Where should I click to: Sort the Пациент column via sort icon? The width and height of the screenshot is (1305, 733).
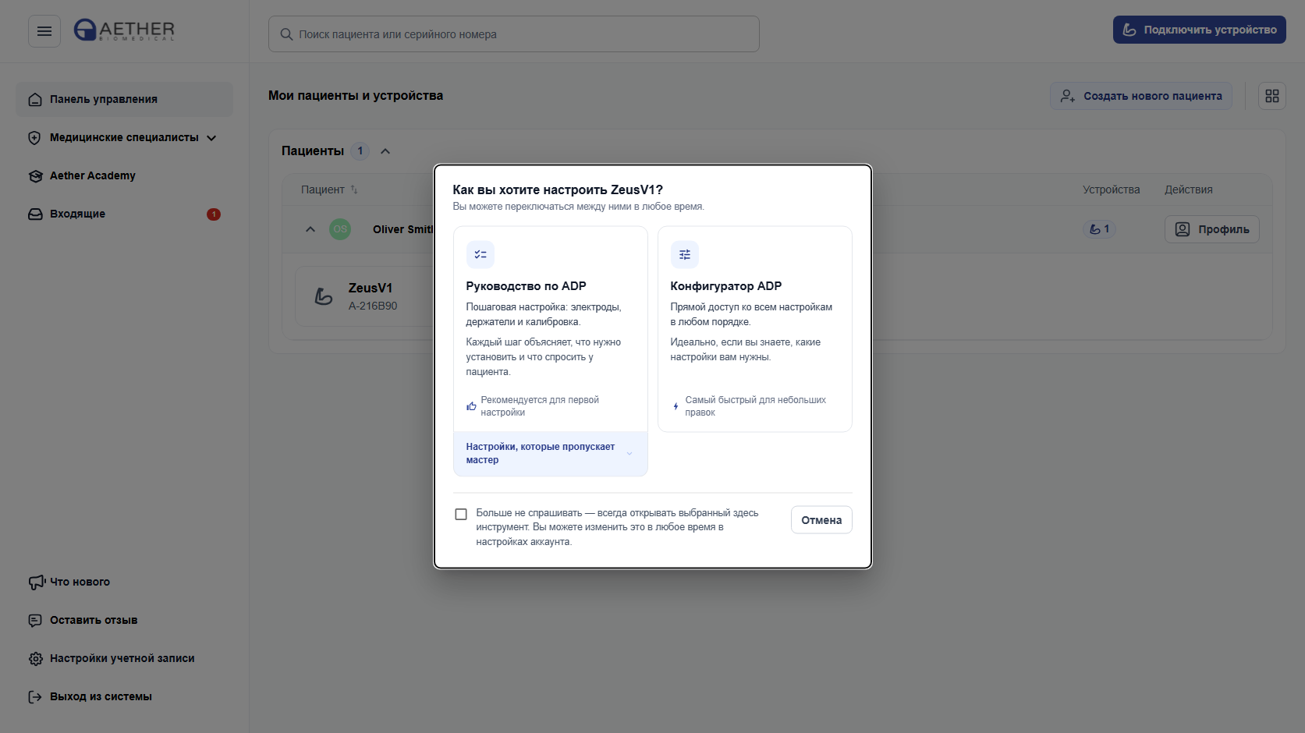pyautogui.click(x=354, y=189)
